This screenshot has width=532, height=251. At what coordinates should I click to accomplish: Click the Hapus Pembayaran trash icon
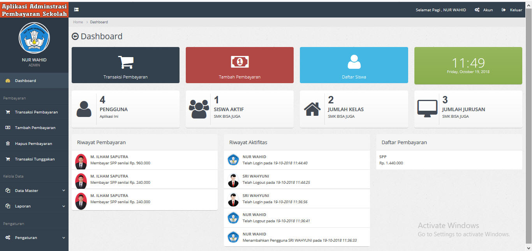point(9,143)
